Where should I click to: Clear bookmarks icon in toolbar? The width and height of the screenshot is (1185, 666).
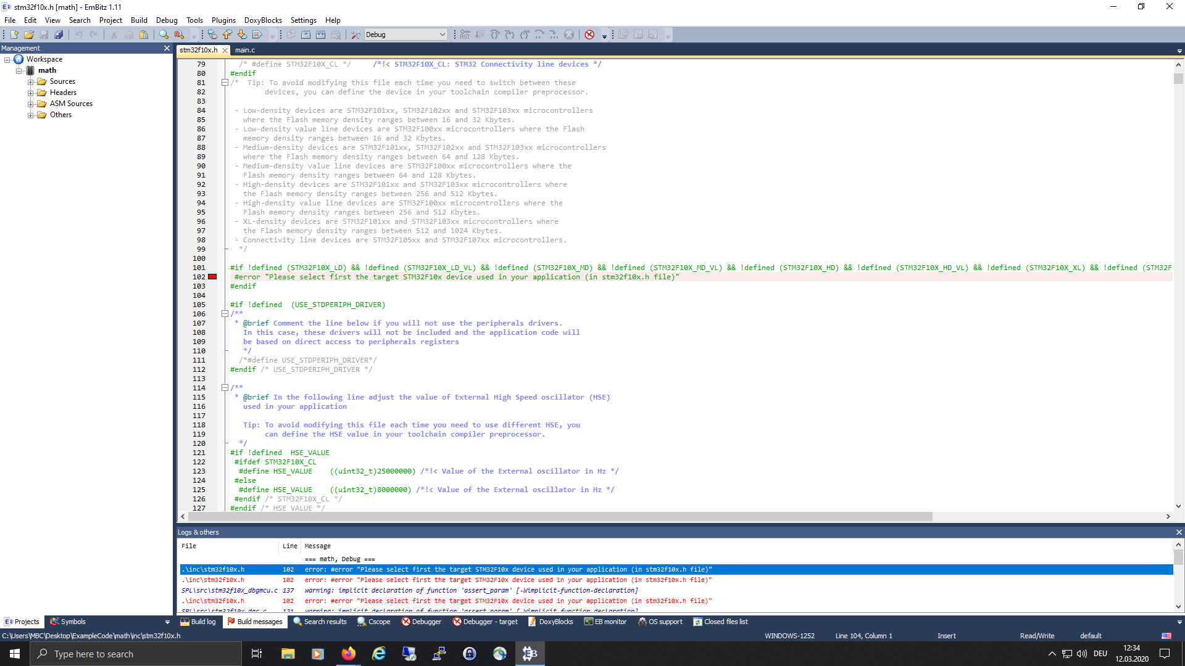(x=257, y=35)
